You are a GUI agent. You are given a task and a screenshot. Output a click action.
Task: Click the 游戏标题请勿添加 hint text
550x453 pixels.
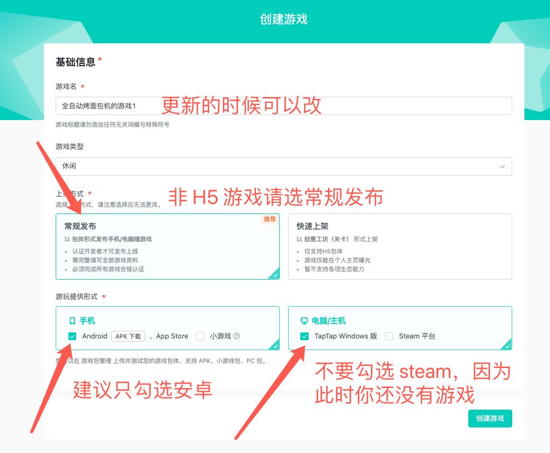point(112,125)
